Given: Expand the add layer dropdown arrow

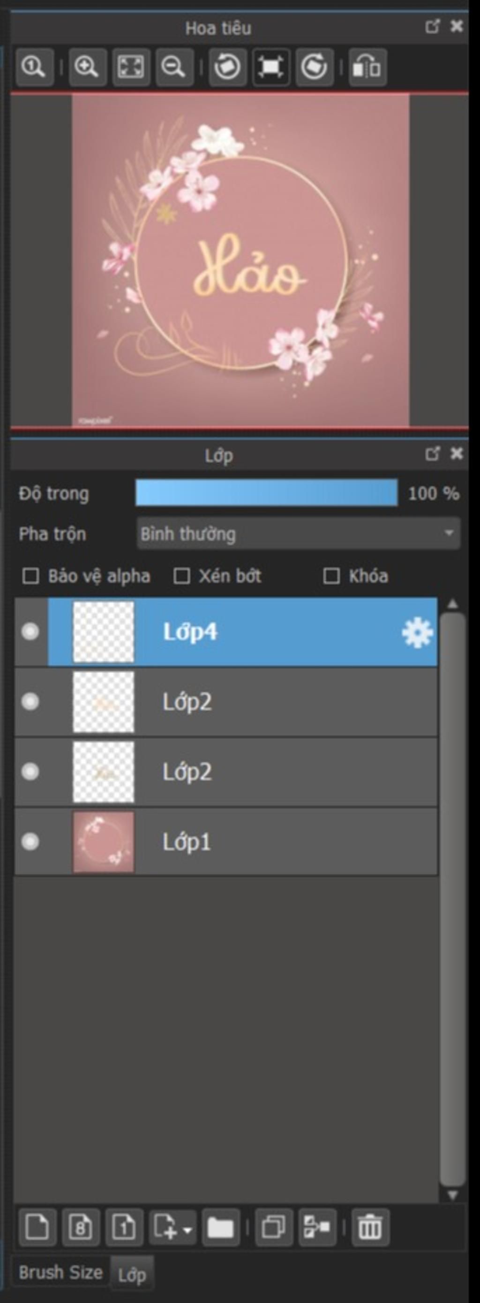Looking at the screenshot, I should (x=187, y=1229).
